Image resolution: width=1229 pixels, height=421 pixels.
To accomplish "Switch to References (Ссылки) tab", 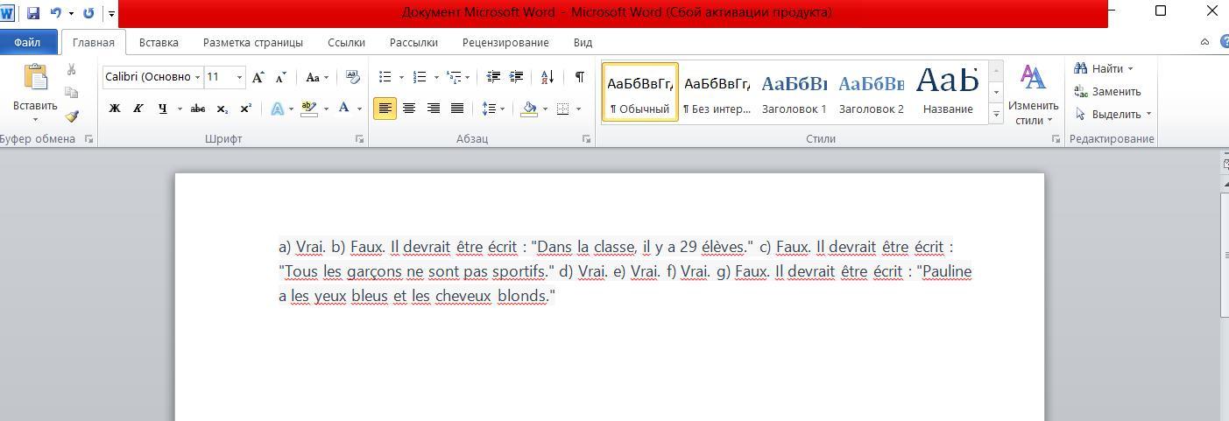I will [x=346, y=42].
